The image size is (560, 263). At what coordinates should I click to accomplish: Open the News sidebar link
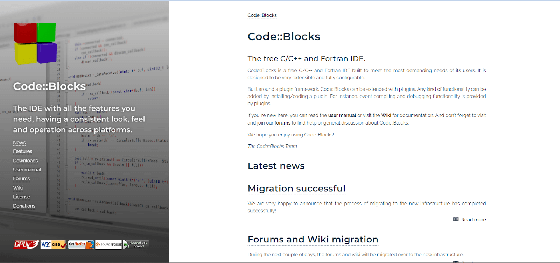[19, 142]
